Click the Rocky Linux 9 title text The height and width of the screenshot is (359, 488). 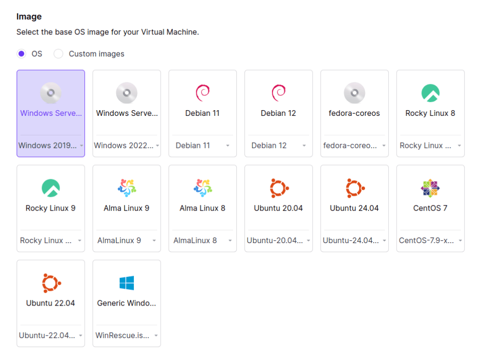coord(51,208)
